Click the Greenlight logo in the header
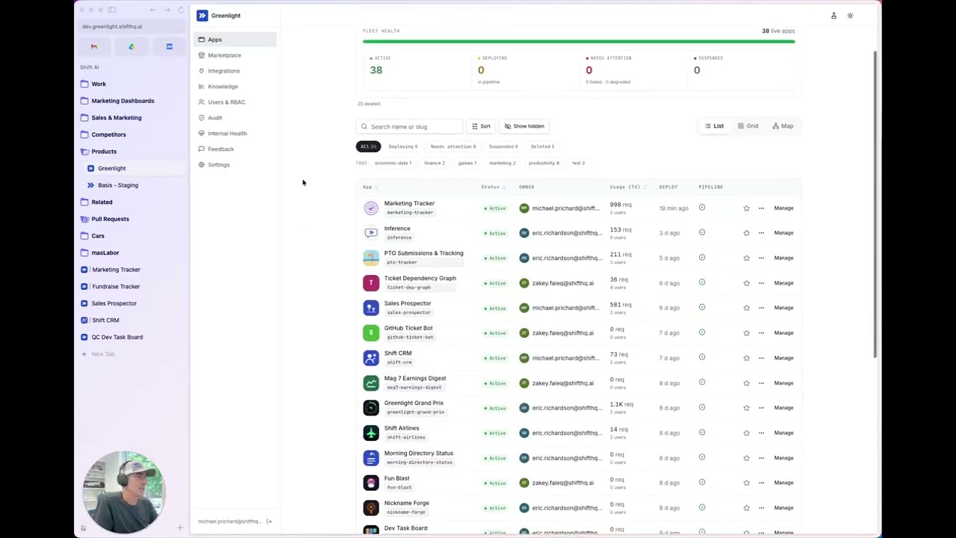 202,15
